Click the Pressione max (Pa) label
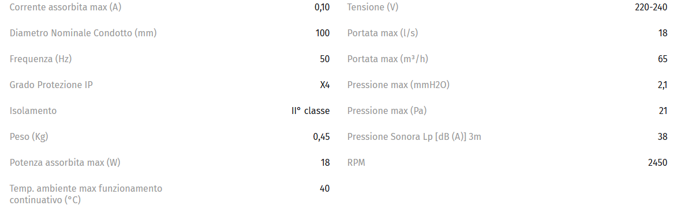This screenshot has width=677, height=213. pos(387,111)
